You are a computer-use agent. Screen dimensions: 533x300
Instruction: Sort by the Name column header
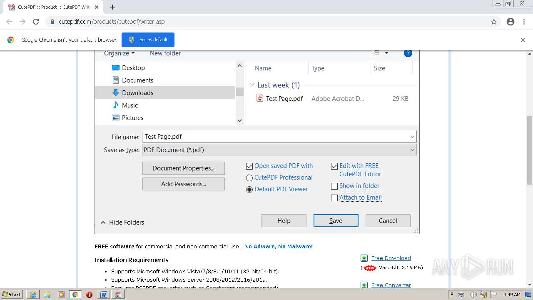pyautogui.click(x=263, y=68)
